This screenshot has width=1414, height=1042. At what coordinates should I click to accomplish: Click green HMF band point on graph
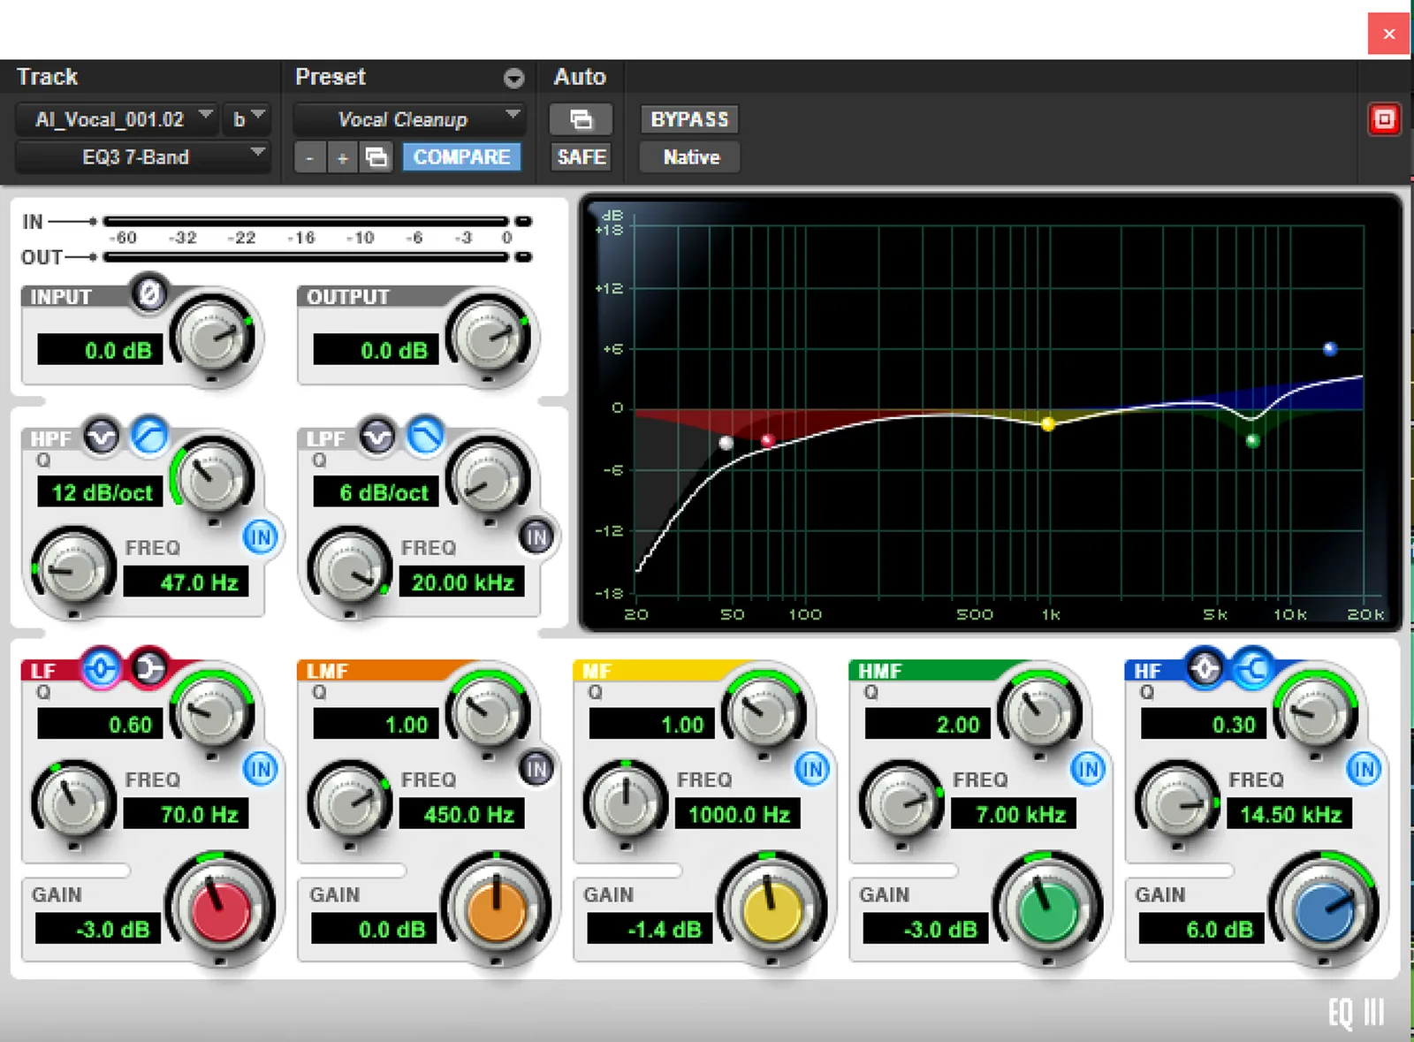(x=1252, y=440)
